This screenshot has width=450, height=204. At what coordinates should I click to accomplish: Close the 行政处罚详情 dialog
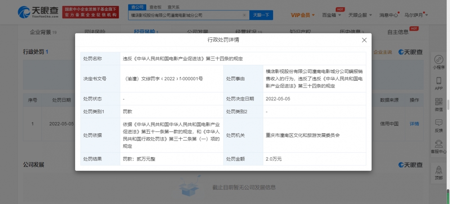point(364,40)
